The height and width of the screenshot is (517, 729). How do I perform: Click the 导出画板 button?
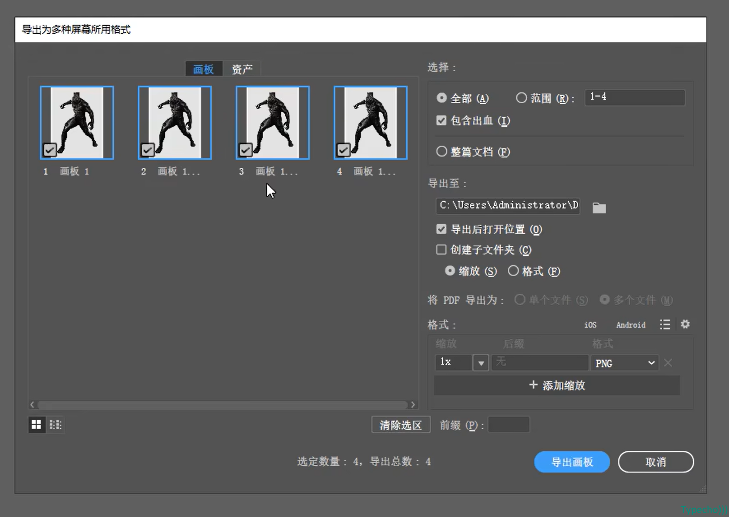pos(572,462)
